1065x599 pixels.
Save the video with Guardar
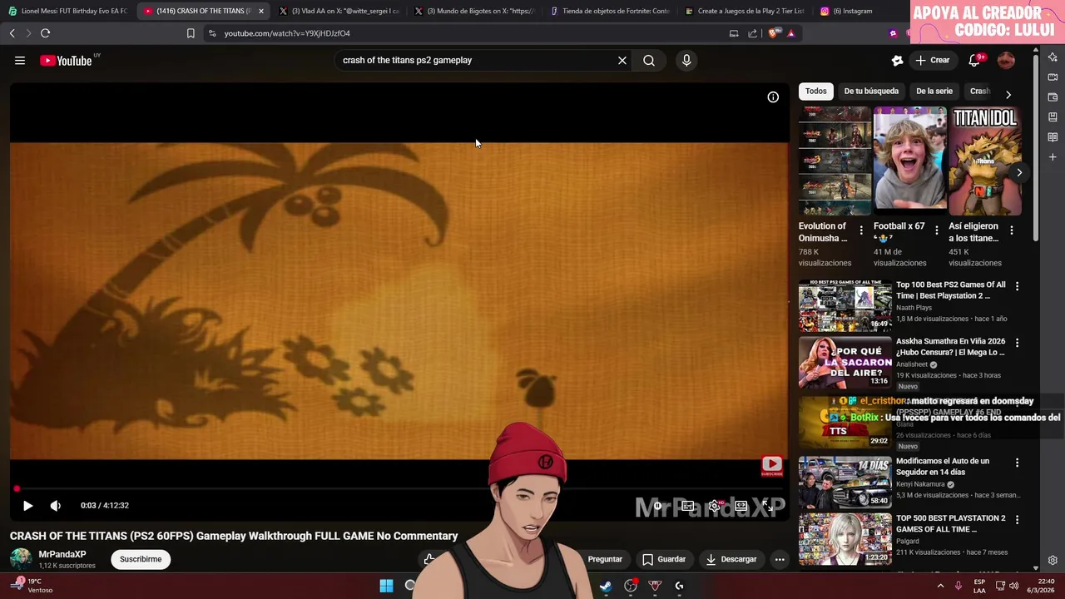664,559
